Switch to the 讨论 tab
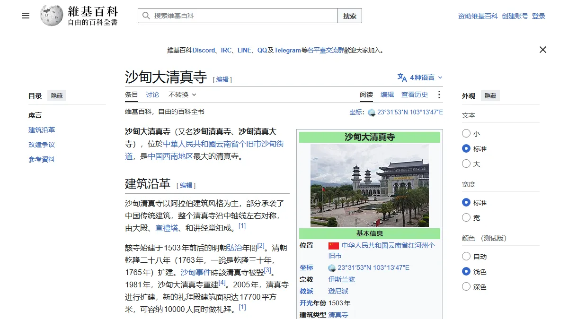Screen dimensions: 568x319 click(x=152, y=95)
